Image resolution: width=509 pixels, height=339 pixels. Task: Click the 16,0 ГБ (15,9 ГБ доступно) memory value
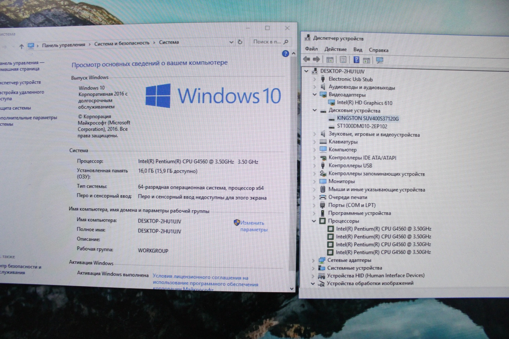(167, 171)
